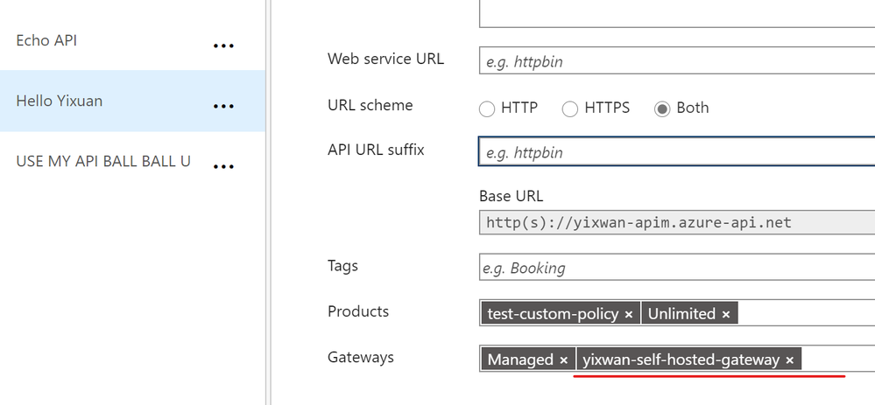Click the Tags input field
Viewport: 875px width, 405px height.
(677, 268)
